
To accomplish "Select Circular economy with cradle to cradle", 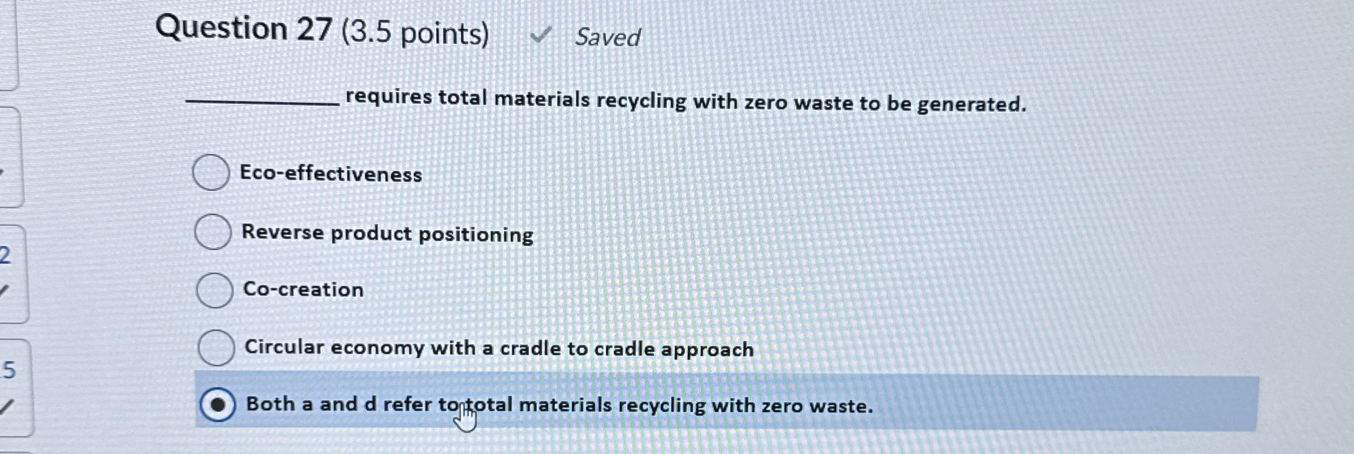I will point(217,347).
